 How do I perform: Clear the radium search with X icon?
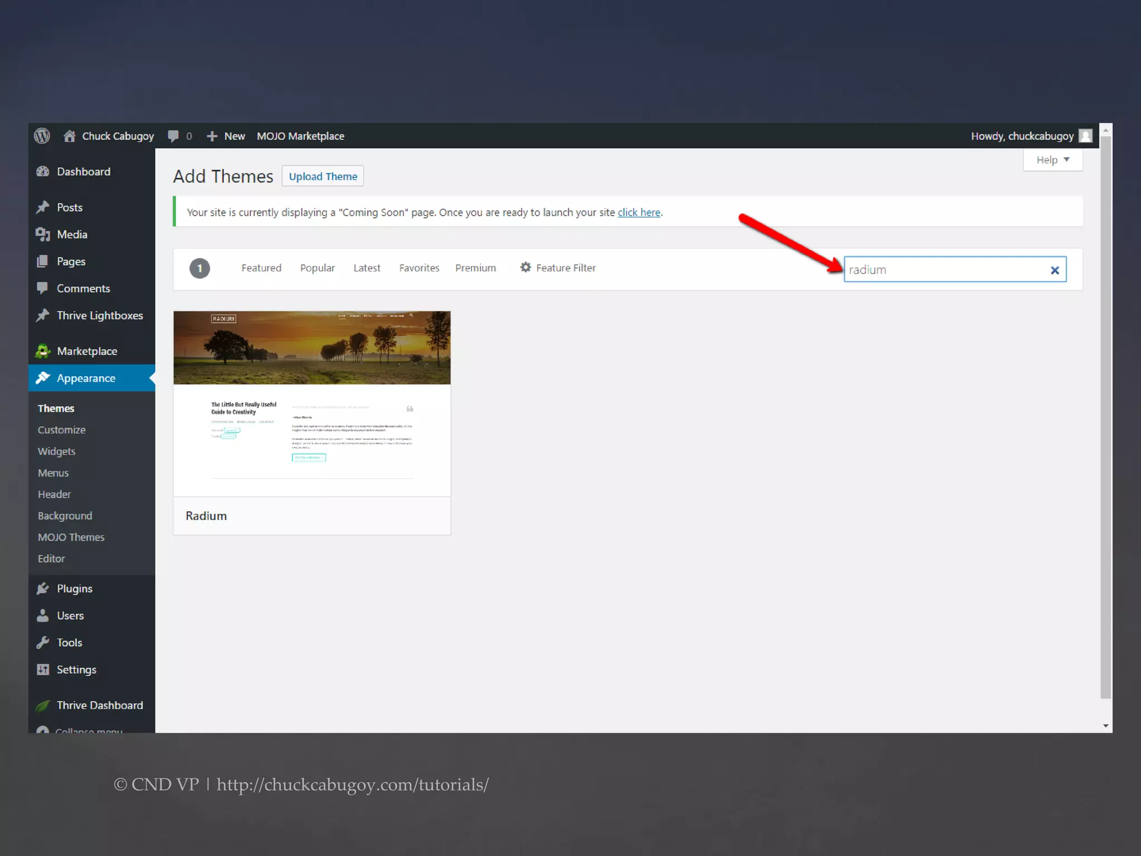pyautogui.click(x=1055, y=270)
